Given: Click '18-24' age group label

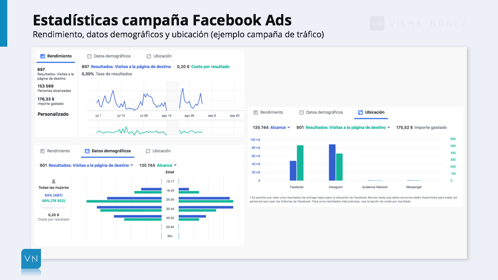Looking at the screenshot, I should pyautogui.click(x=170, y=190).
